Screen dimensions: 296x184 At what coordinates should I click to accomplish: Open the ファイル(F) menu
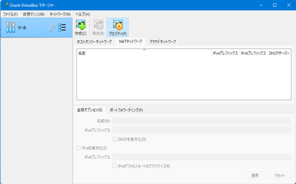click(10, 14)
